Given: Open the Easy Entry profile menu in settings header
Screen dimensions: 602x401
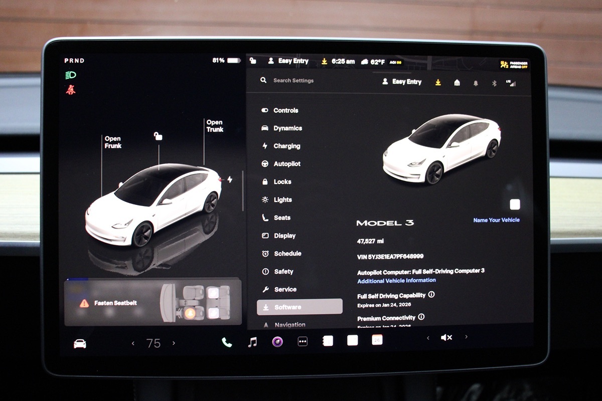Looking at the screenshot, I should tap(402, 82).
